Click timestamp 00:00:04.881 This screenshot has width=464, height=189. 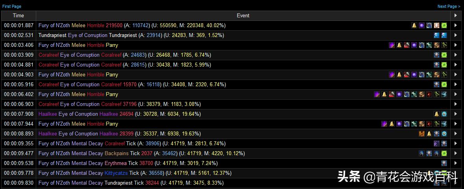point(18,65)
